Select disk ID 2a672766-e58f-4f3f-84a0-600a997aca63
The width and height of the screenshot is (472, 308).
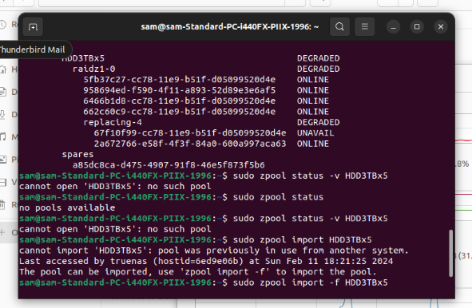(x=190, y=144)
